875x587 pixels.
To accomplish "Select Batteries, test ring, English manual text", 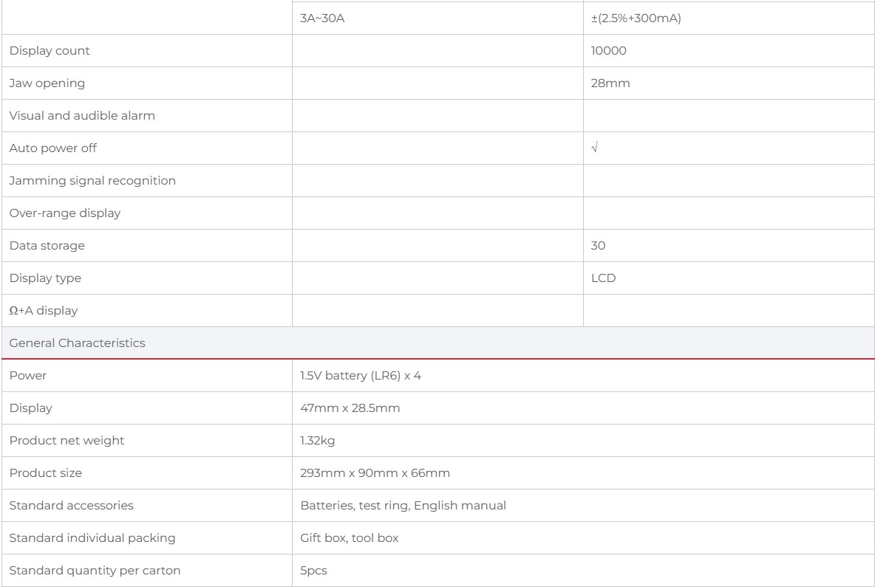I will [x=403, y=505].
